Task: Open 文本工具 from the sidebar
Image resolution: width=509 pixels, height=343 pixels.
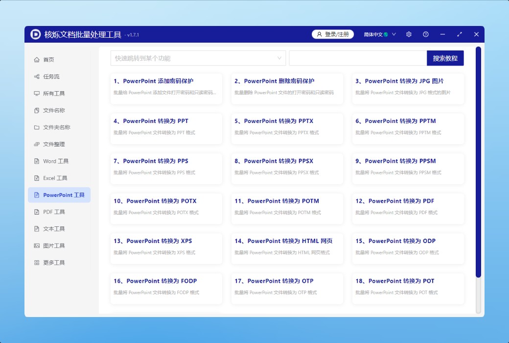Action: [x=54, y=229]
